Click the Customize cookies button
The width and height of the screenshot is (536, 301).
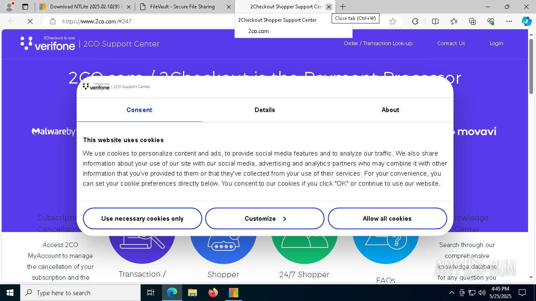(x=265, y=219)
